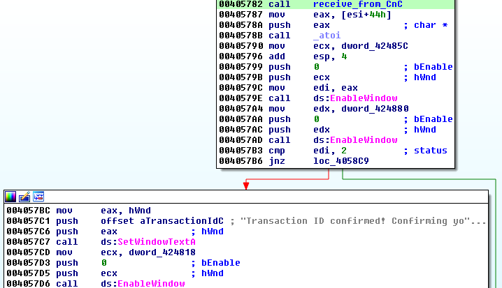Click the aTransactionIdC string offset

(162, 220)
